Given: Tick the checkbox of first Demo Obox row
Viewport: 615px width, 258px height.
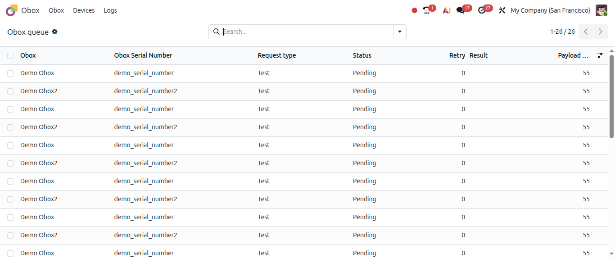Looking at the screenshot, I should 10,73.
